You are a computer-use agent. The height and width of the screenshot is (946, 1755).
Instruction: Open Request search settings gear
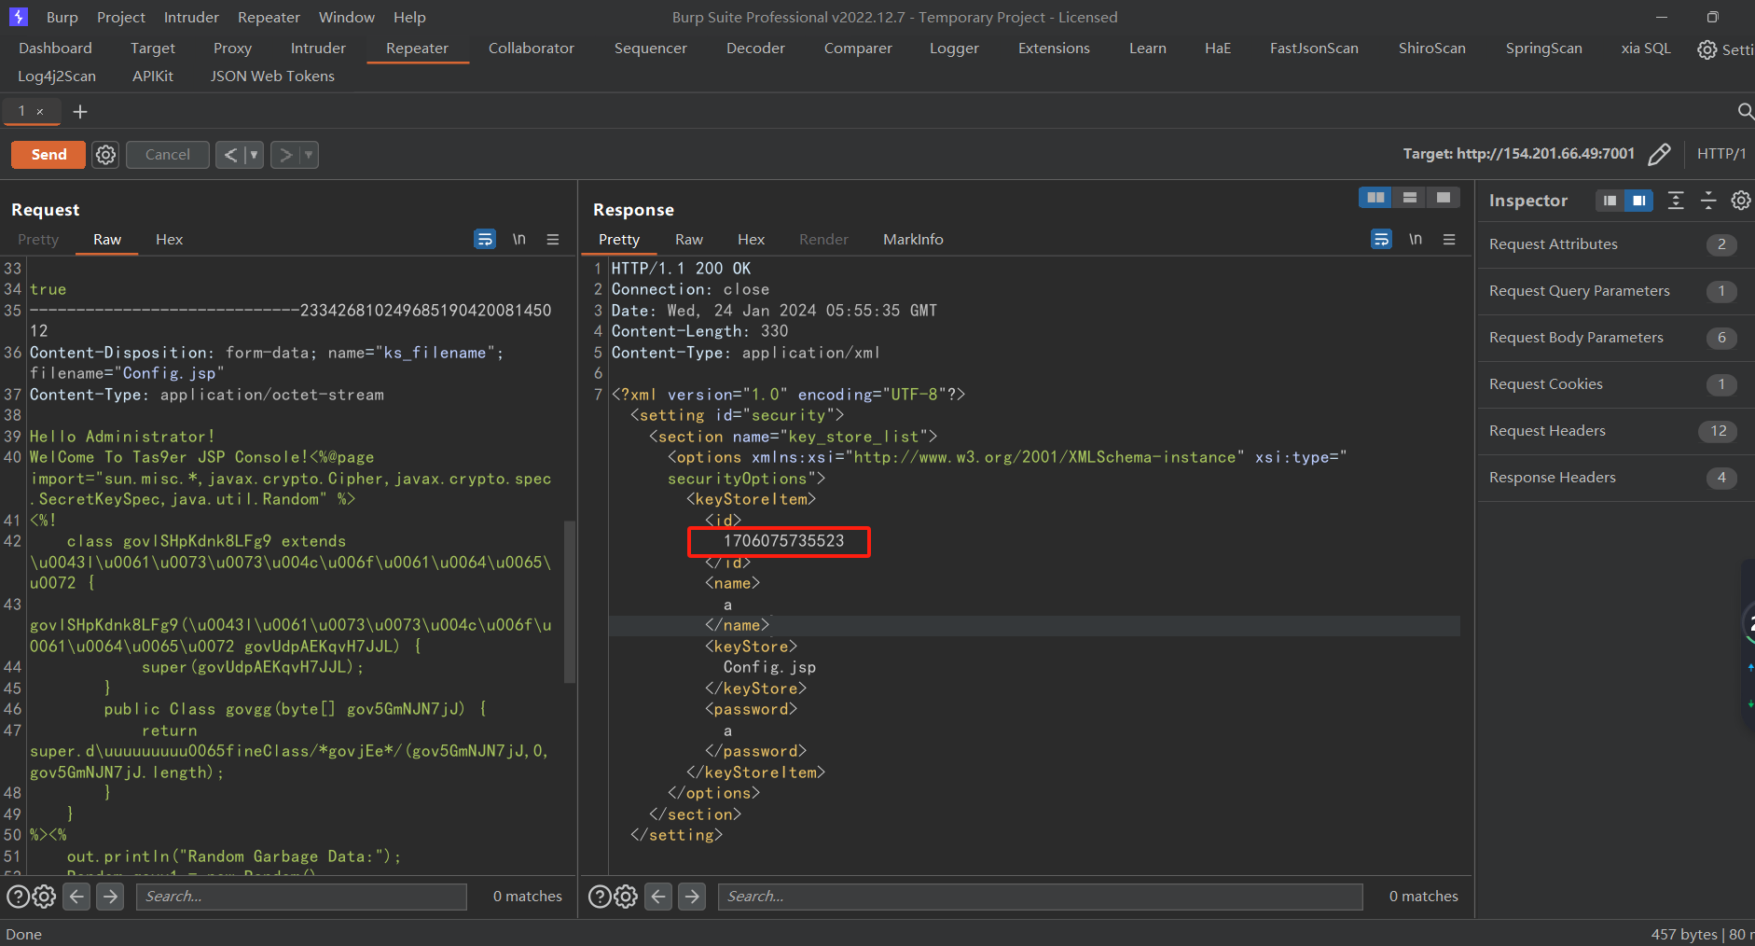coord(44,897)
